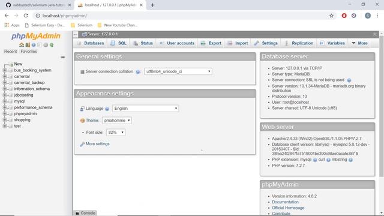Expand the bus_booking_system database tree
The width and height of the screenshot is (384, 216).
[5, 70]
